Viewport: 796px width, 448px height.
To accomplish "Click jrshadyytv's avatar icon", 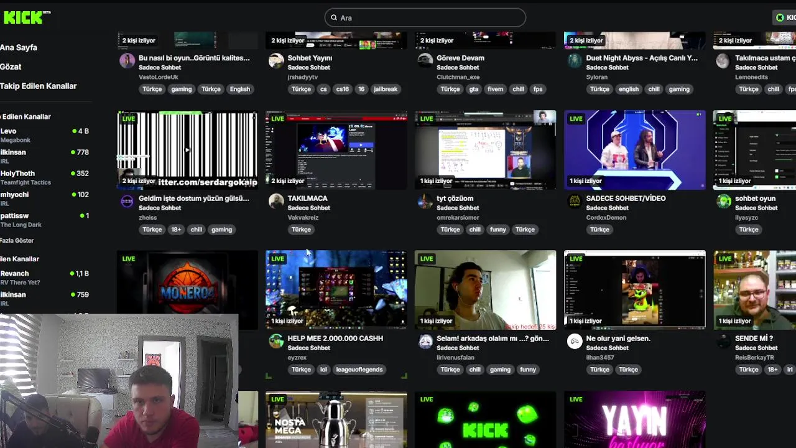I will pos(276,60).
